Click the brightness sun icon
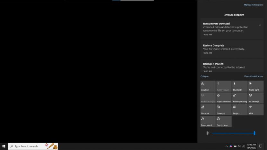 click(208, 133)
